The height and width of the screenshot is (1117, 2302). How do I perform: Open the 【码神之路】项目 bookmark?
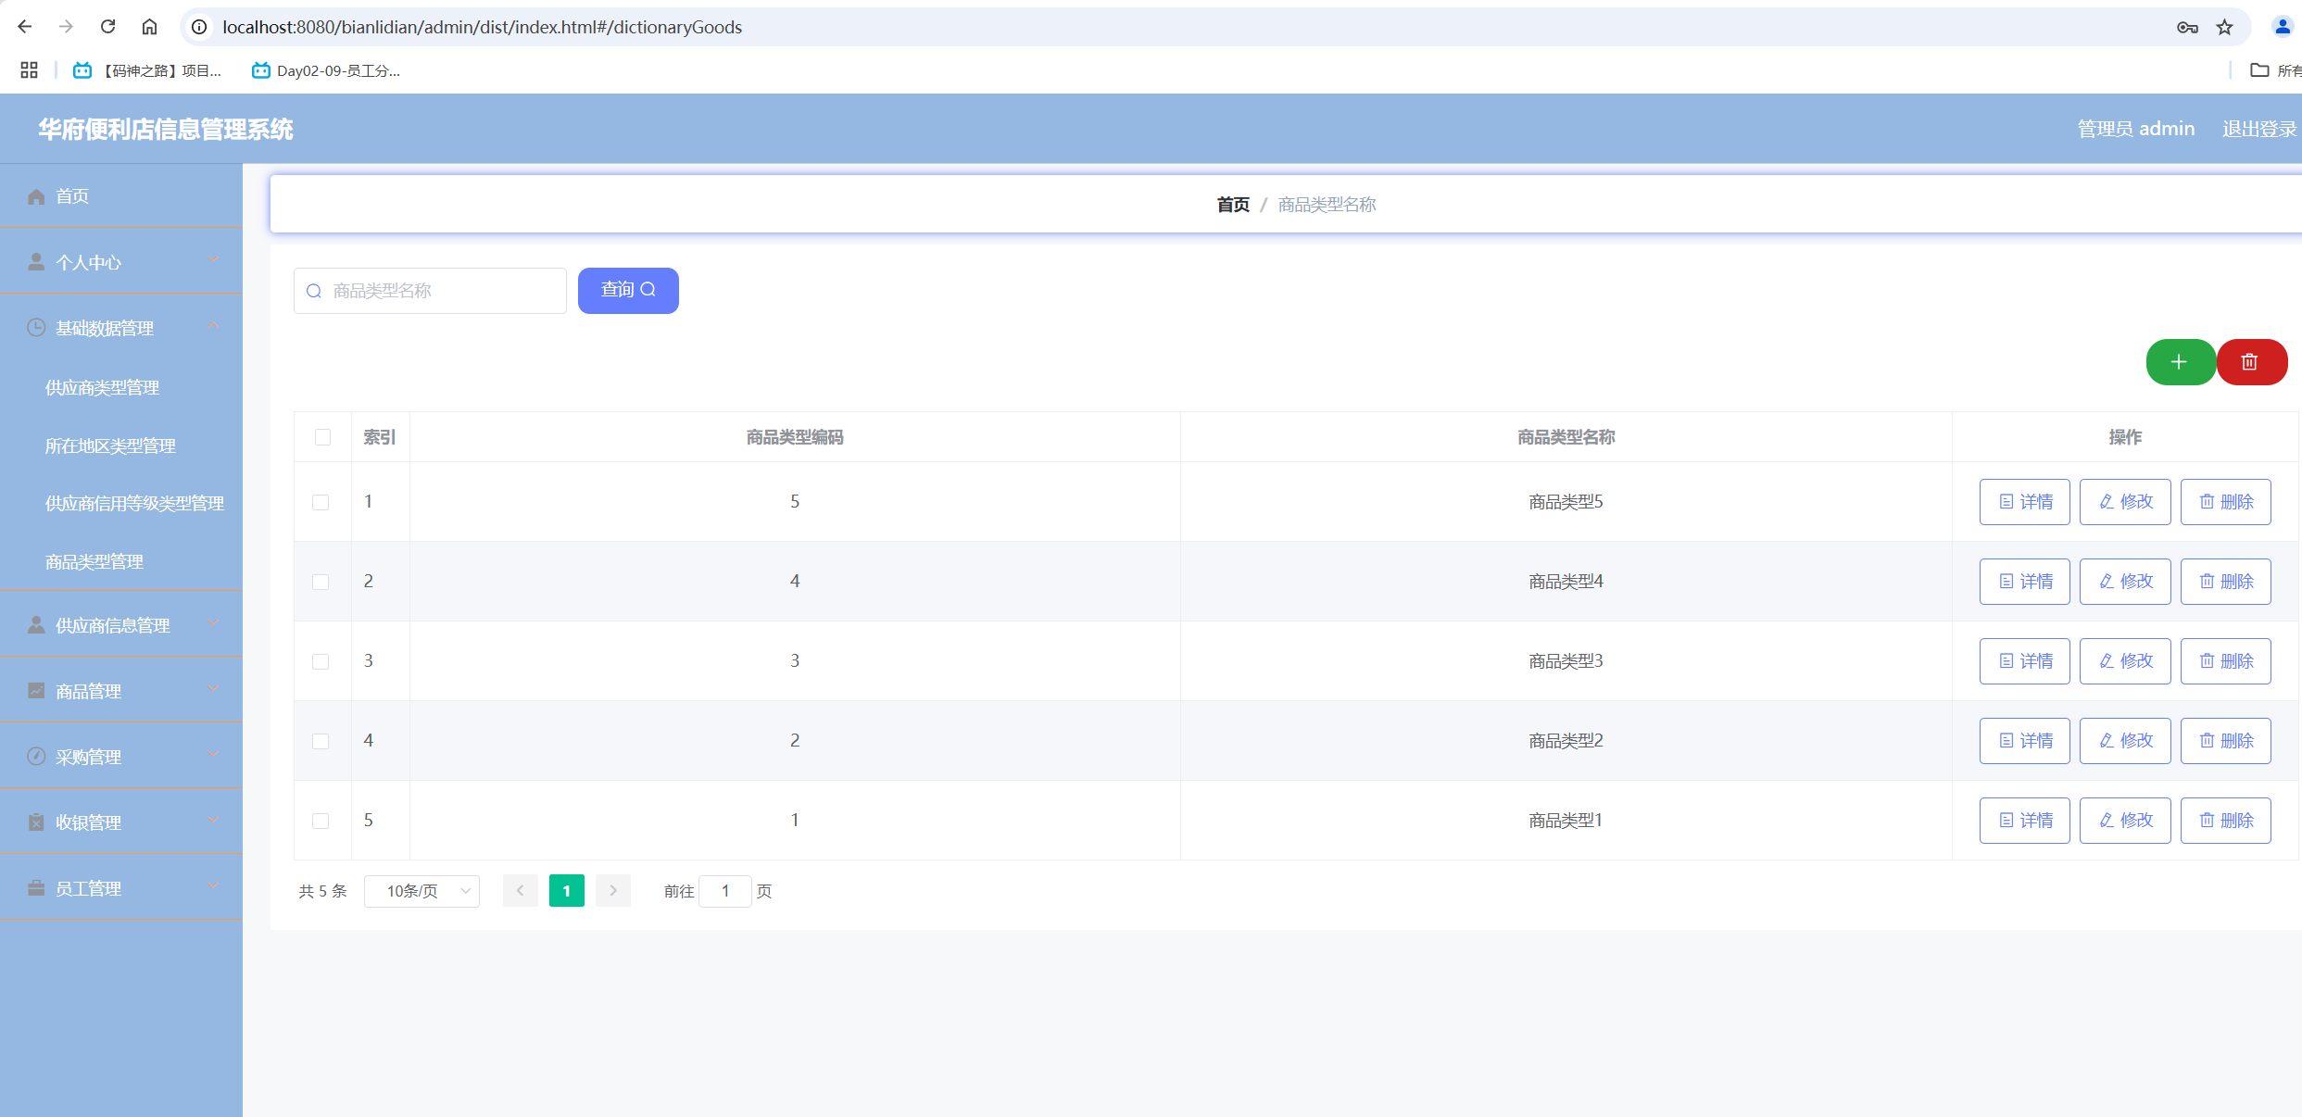coord(148,70)
